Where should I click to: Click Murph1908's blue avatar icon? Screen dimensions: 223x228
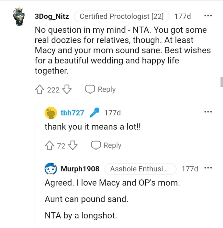(50, 169)
